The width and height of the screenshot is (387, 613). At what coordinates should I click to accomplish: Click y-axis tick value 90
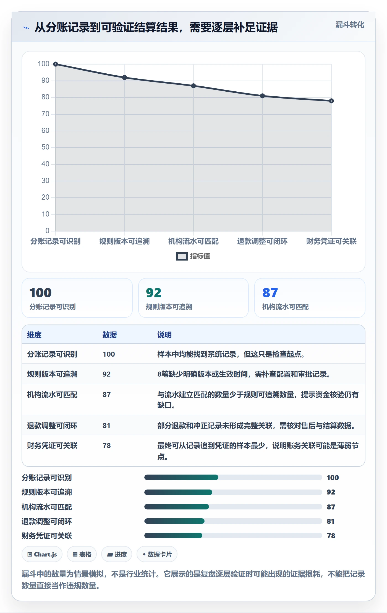coord(45,81)
